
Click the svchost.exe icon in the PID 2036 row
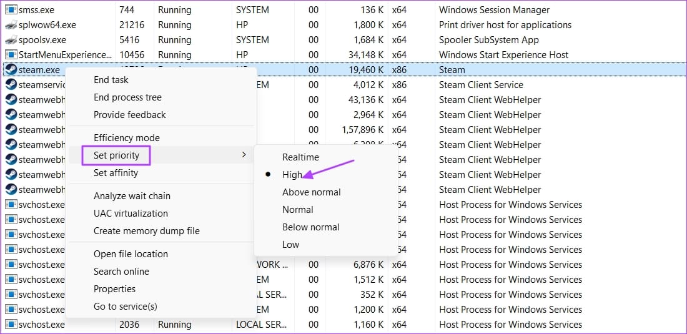click(11, 325)
